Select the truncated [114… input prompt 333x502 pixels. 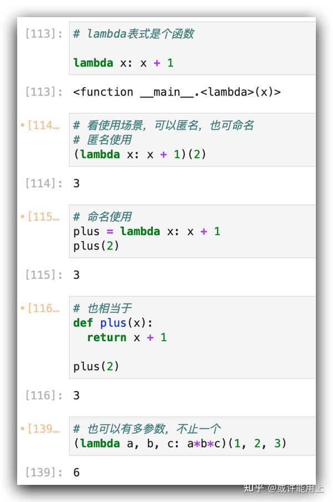point(44,125)
